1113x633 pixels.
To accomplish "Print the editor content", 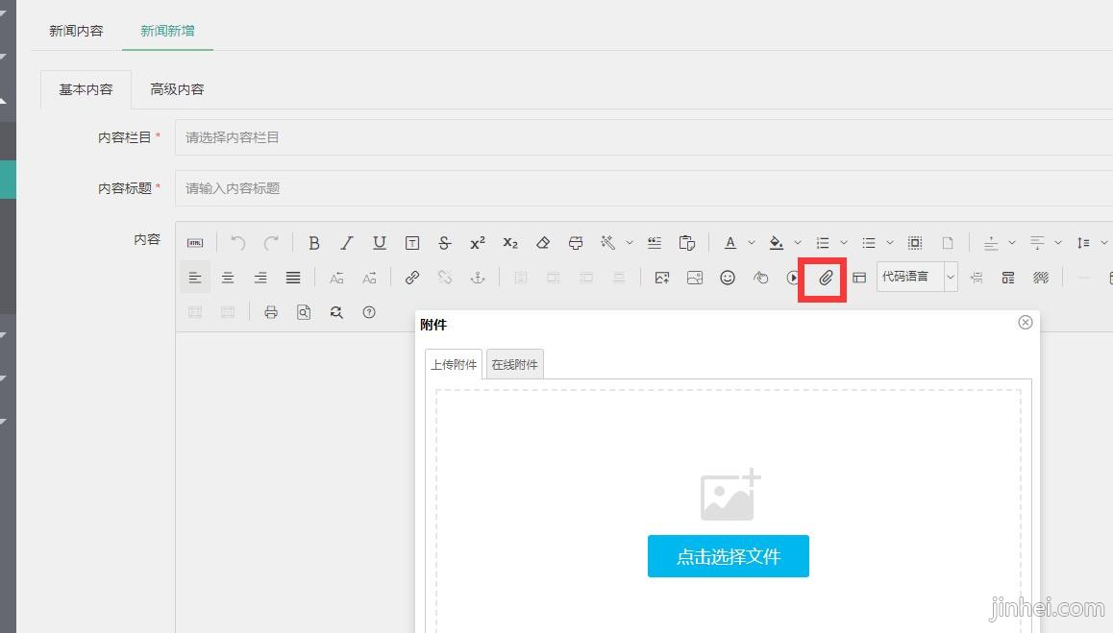I will pyautogui.click(x=270, y=312).
